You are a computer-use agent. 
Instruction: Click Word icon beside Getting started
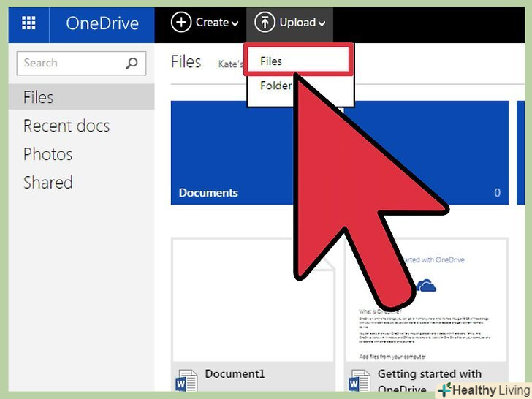click(360, 380)
